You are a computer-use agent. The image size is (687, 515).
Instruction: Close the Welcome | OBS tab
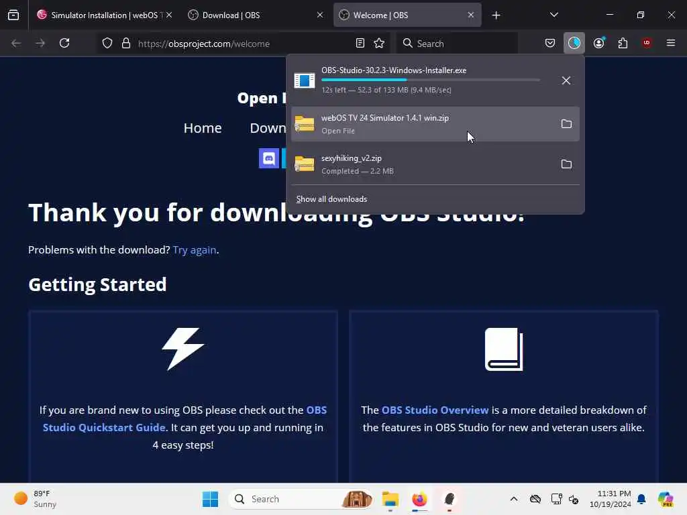[x=470, y=15]
